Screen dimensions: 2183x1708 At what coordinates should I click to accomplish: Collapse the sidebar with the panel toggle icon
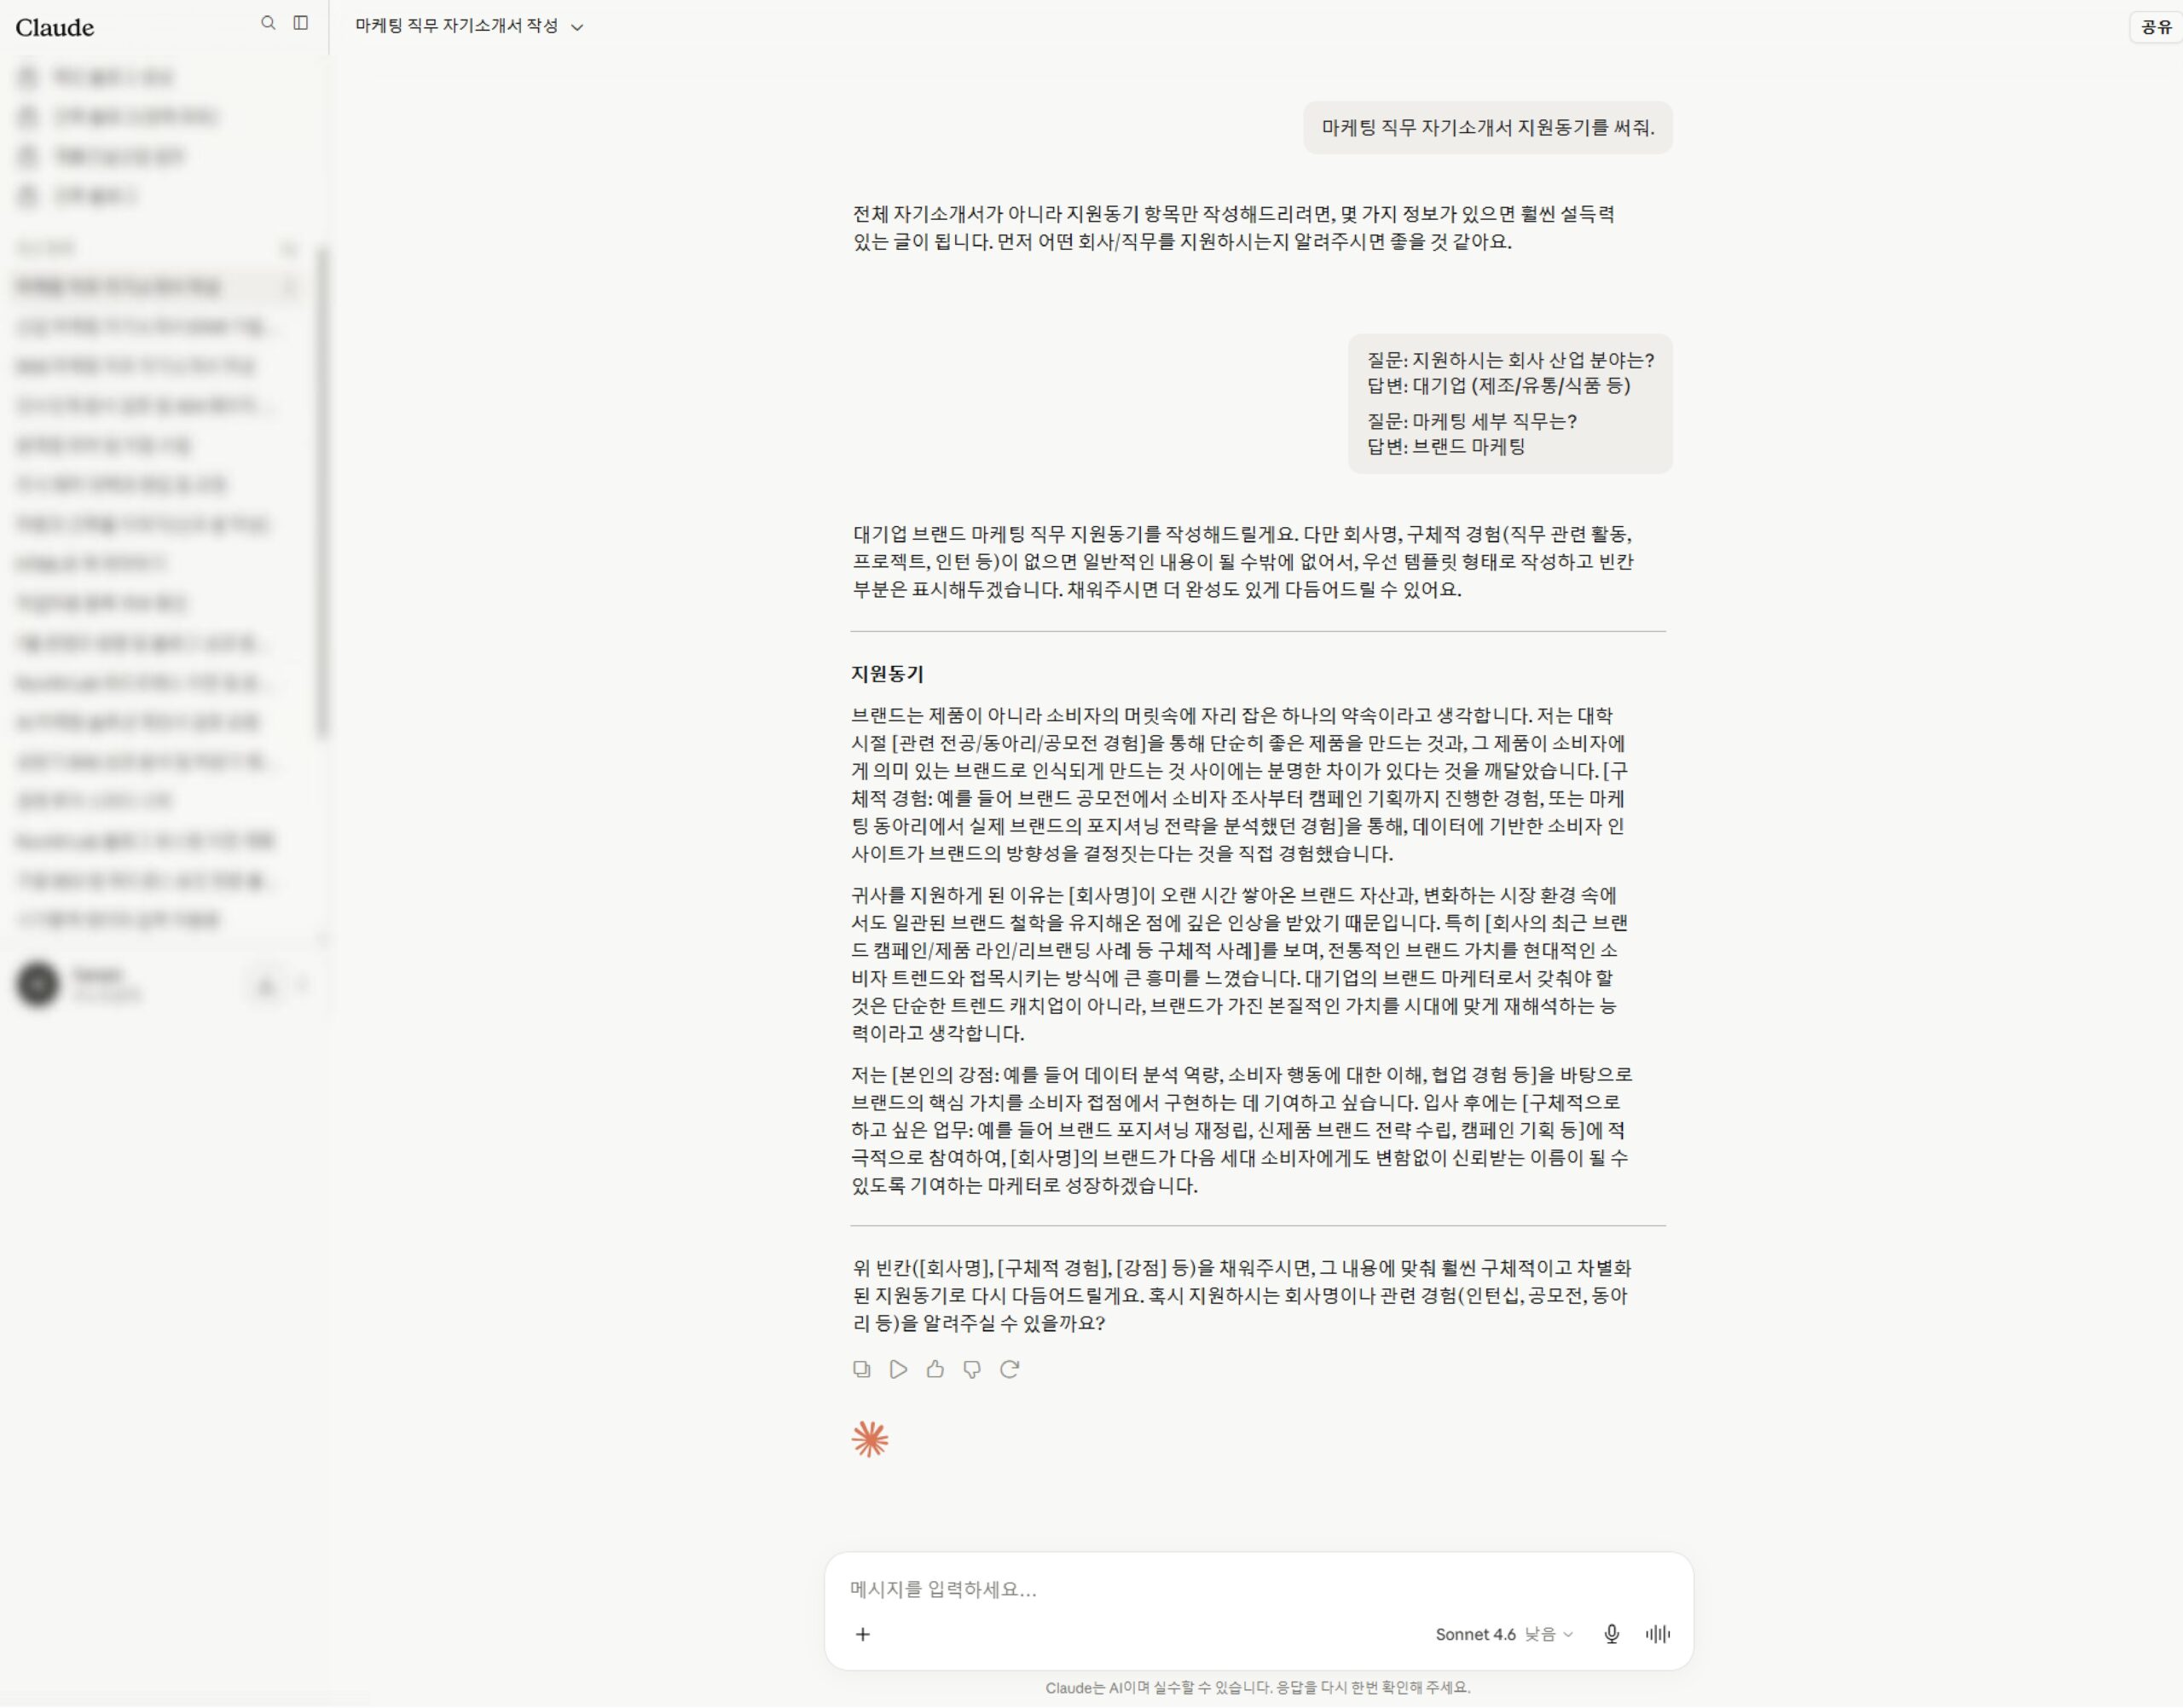[301, 23]
